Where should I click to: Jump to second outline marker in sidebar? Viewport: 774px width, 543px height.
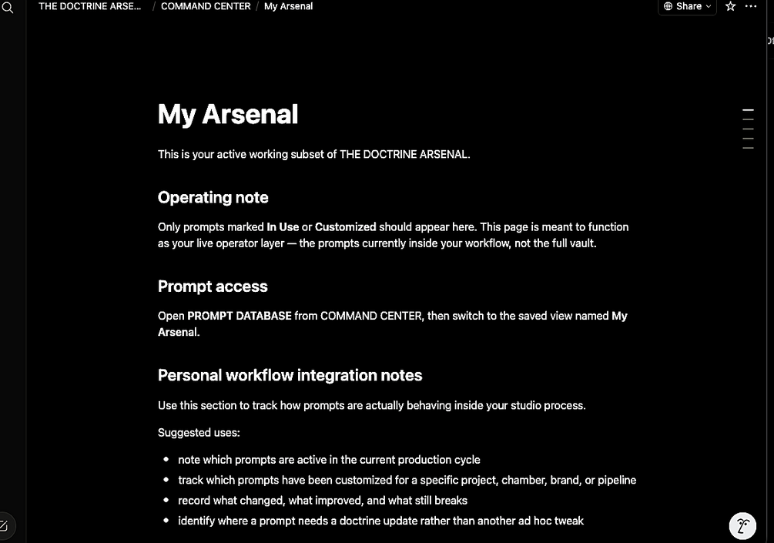pyautogui.click(x=749, y=119)
